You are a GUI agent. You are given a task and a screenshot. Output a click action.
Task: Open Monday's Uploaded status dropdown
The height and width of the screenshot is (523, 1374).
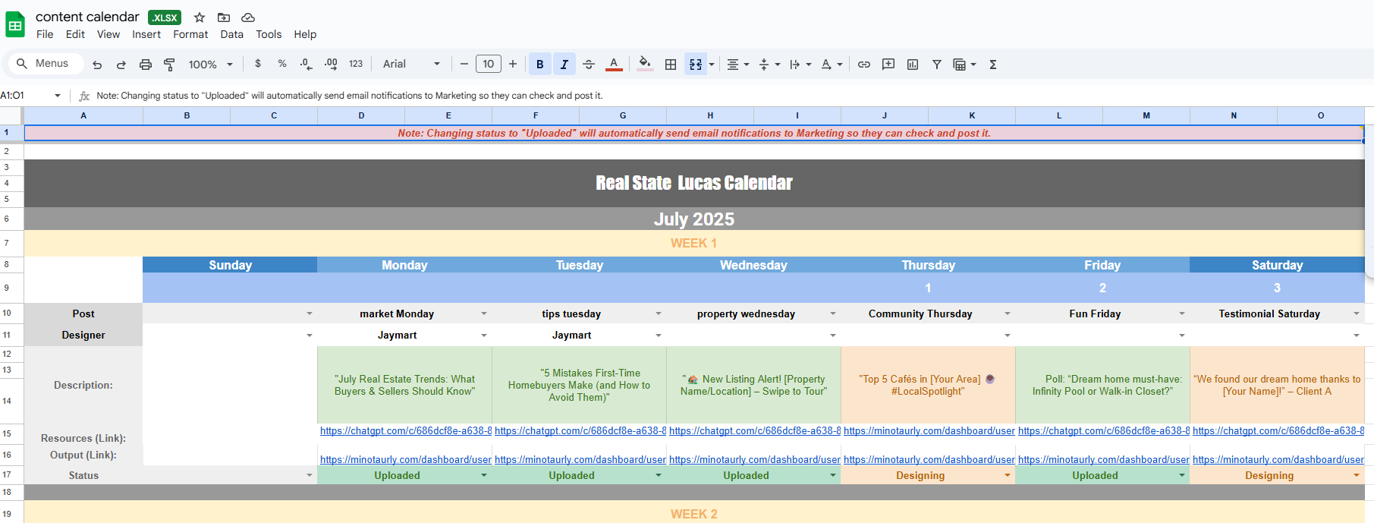484,475
